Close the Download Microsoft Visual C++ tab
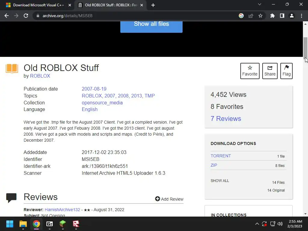308x231 pixels. click(70, 5)
